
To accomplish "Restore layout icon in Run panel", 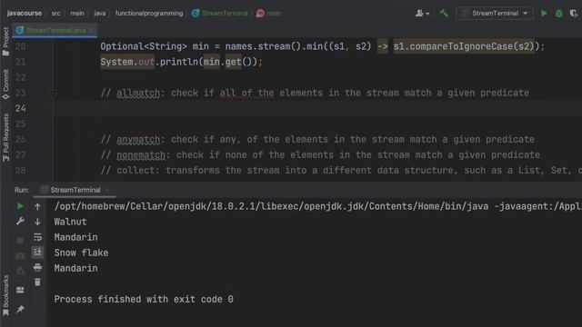I will (x=20, y=290).
